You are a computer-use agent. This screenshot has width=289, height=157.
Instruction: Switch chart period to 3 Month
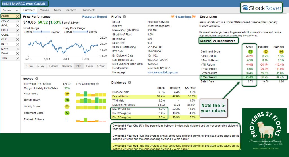tap(67, 66)
